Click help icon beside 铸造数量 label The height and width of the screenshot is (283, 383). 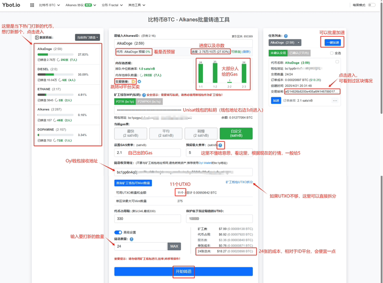point(131,239)
